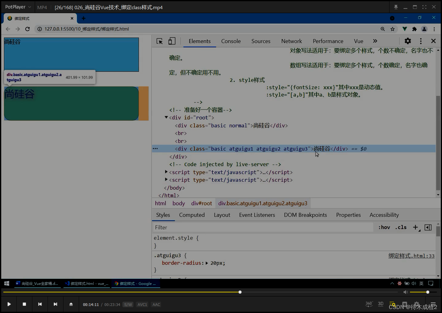Open Event Listeners tab

coord(257,215)
